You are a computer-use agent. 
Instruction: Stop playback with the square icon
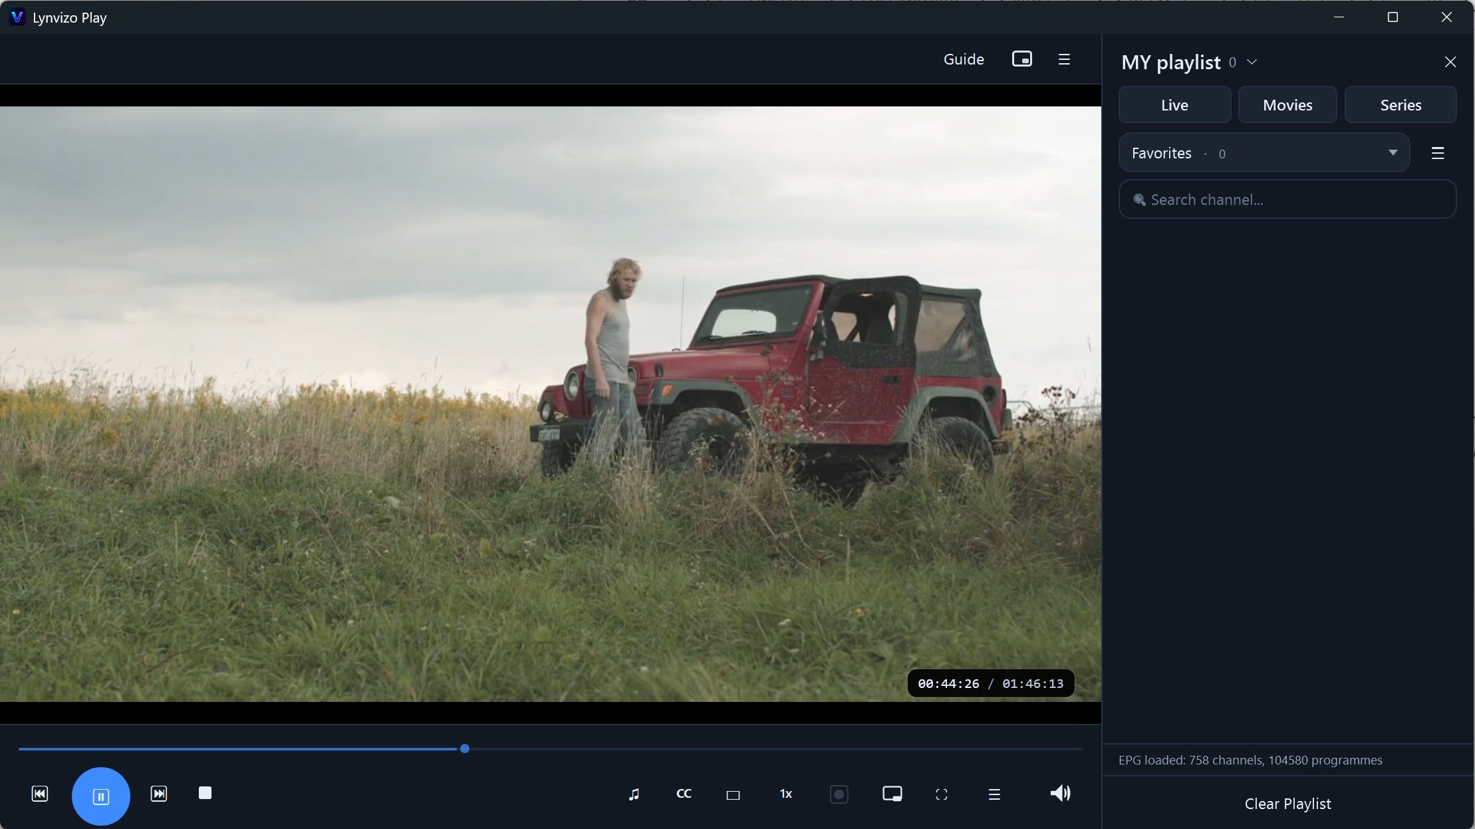point(205,793)
